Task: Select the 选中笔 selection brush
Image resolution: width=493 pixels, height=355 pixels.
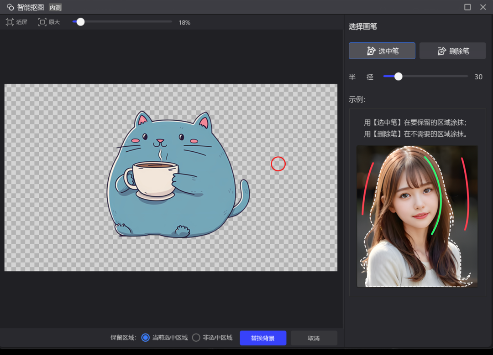Action: (382, 51)
